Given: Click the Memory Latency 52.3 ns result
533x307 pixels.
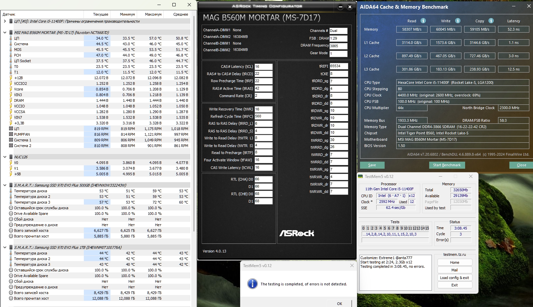Looking at the screenshot, I should click(x=513, y=29).
